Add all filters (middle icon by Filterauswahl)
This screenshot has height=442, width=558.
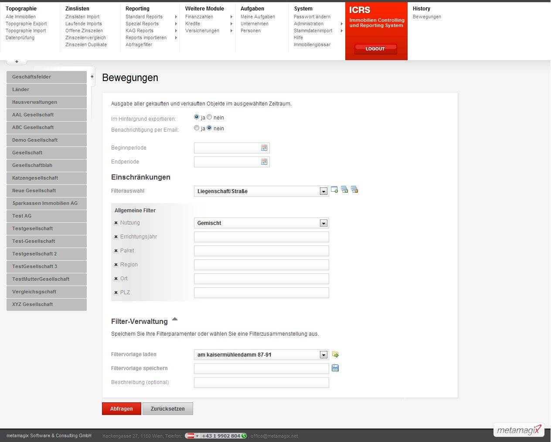(x=344, y=190)
